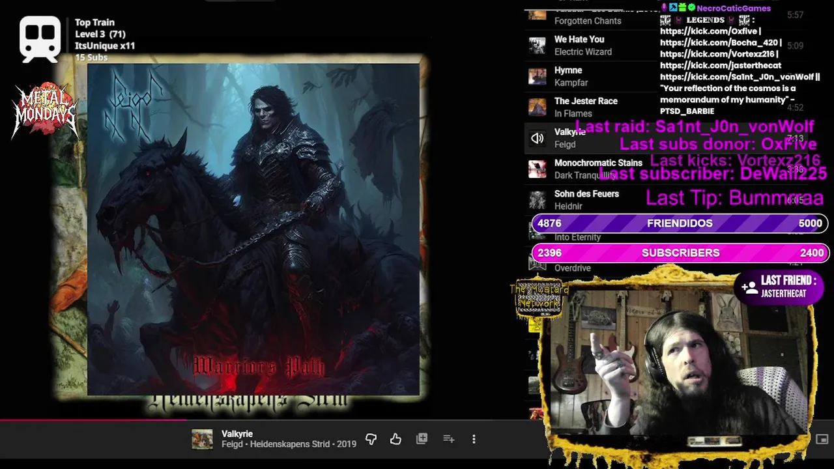Click the Last Tip: Bummrraa overlay text

734,197
